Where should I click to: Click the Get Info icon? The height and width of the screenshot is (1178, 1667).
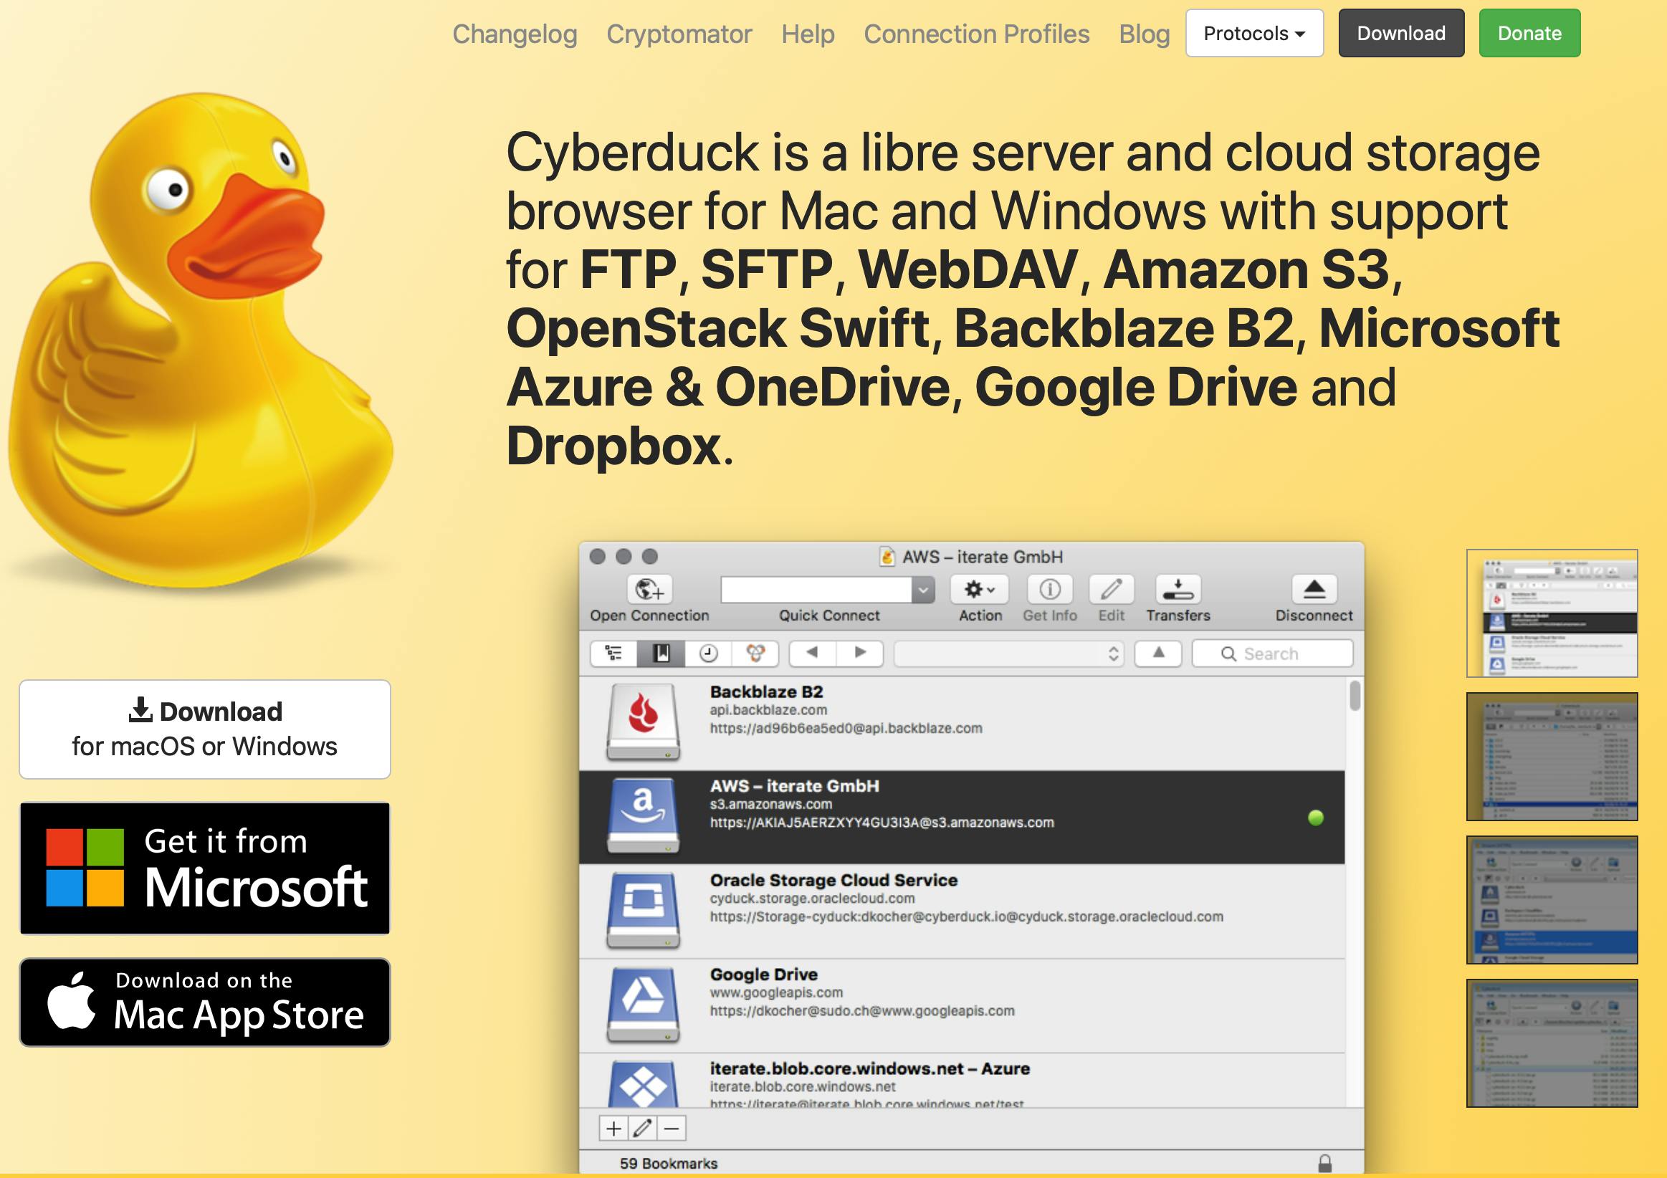1049,590
